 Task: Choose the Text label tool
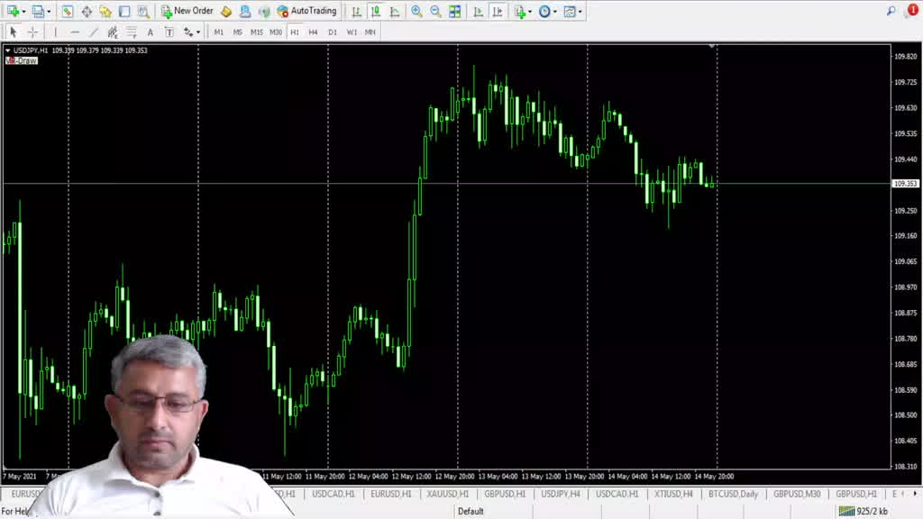pos(150,32)
